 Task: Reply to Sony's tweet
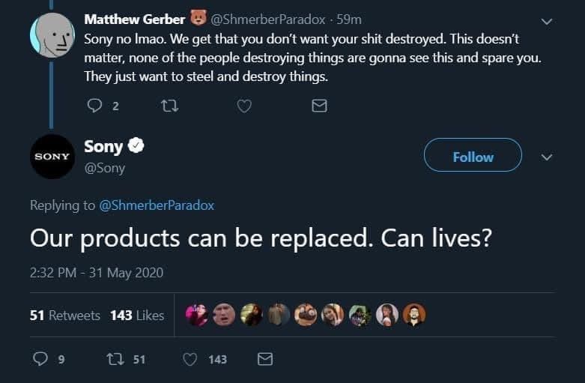point(41,360)
